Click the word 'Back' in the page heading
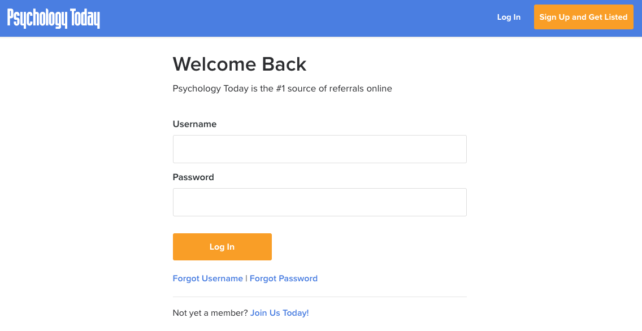Image resolution: width=642 pixels, height=331 pixels. (284, 64)
